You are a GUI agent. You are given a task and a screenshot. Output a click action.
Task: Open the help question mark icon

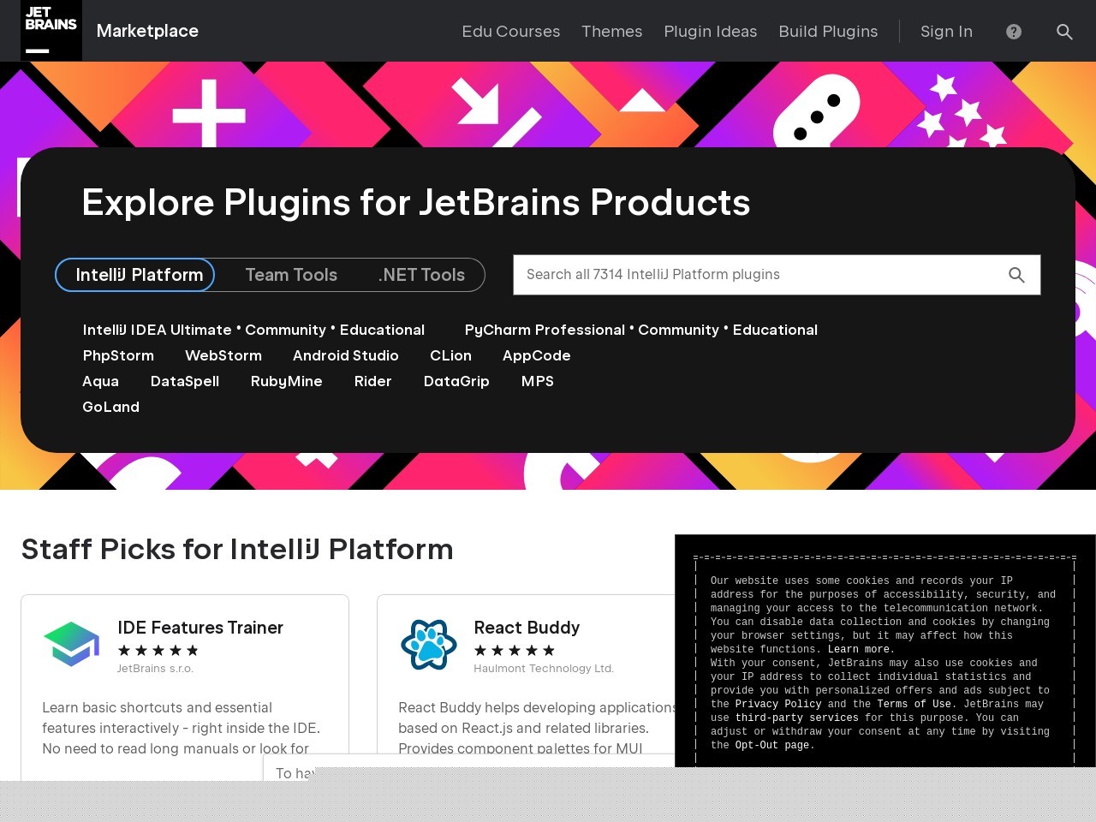[x=1014, y=32]
